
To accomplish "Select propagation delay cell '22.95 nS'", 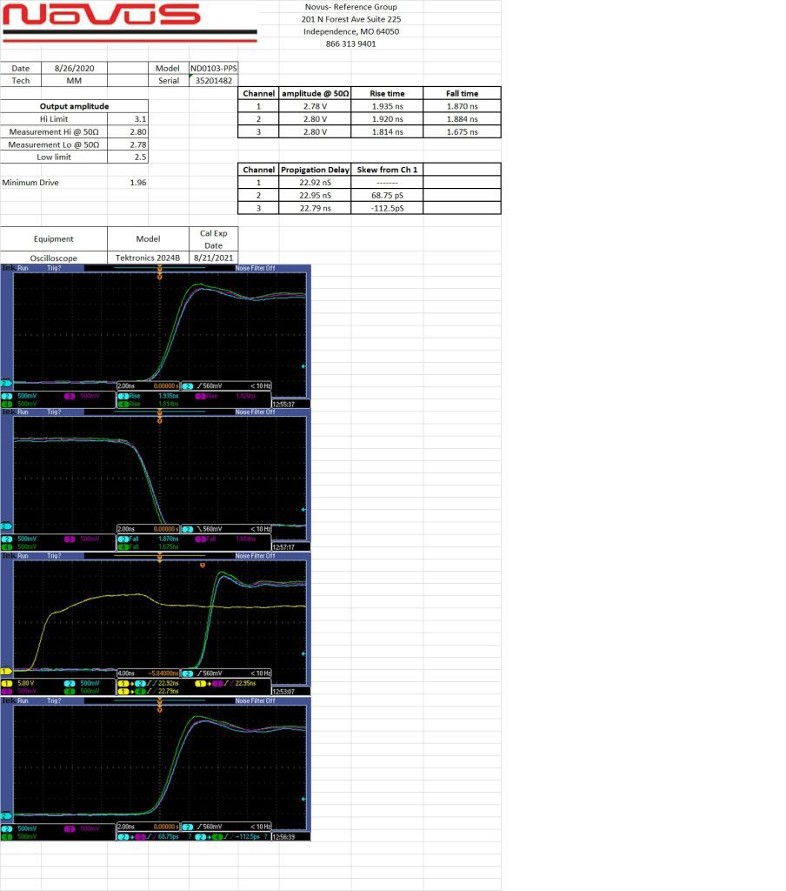I will pos(316,196).
